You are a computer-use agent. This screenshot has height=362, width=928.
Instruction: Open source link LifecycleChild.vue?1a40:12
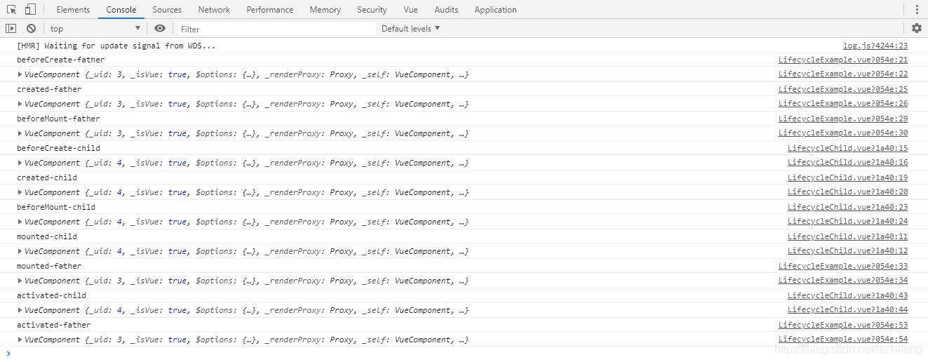847,250
